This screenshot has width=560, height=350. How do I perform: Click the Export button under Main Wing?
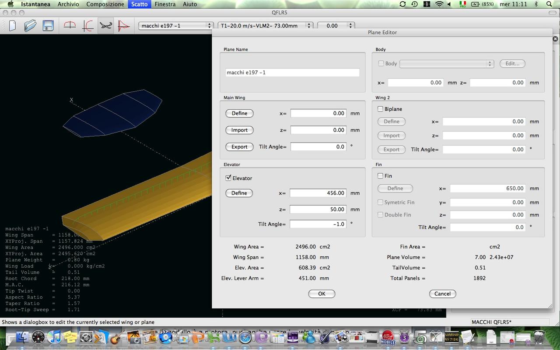click(x=239, y=147)
